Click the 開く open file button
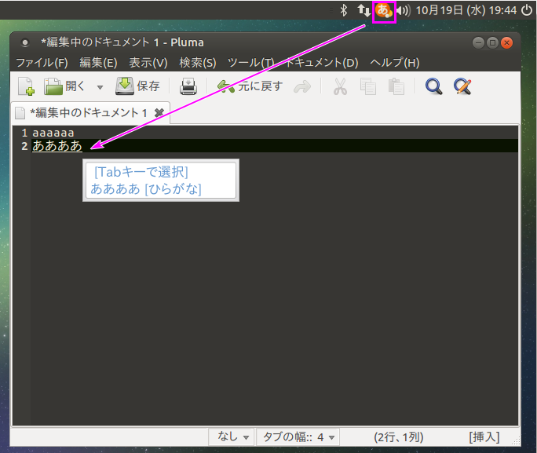537x453 pixels. point(64,86)
